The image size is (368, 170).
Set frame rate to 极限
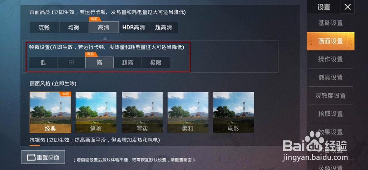pyautogui.click(x=156, y=63)
